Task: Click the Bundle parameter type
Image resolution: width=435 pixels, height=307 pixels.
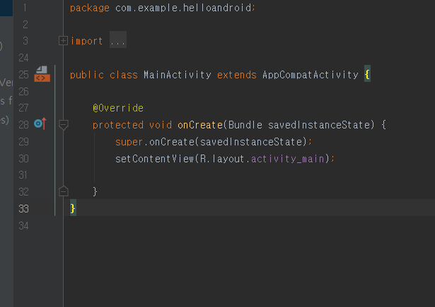Action: coord(245,125)
